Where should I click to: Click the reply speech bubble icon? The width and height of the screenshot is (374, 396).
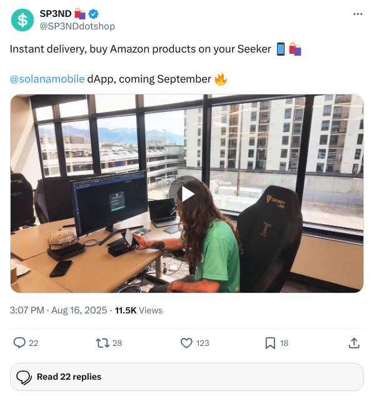click(x=19, y=343)
